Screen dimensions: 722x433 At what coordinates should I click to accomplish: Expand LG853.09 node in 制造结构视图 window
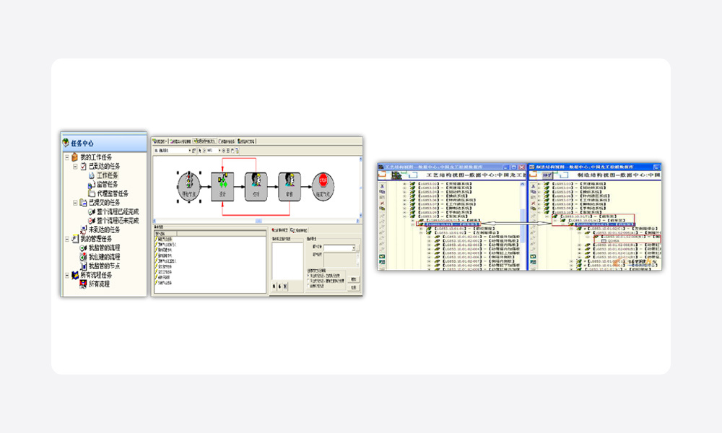(539, 208)
